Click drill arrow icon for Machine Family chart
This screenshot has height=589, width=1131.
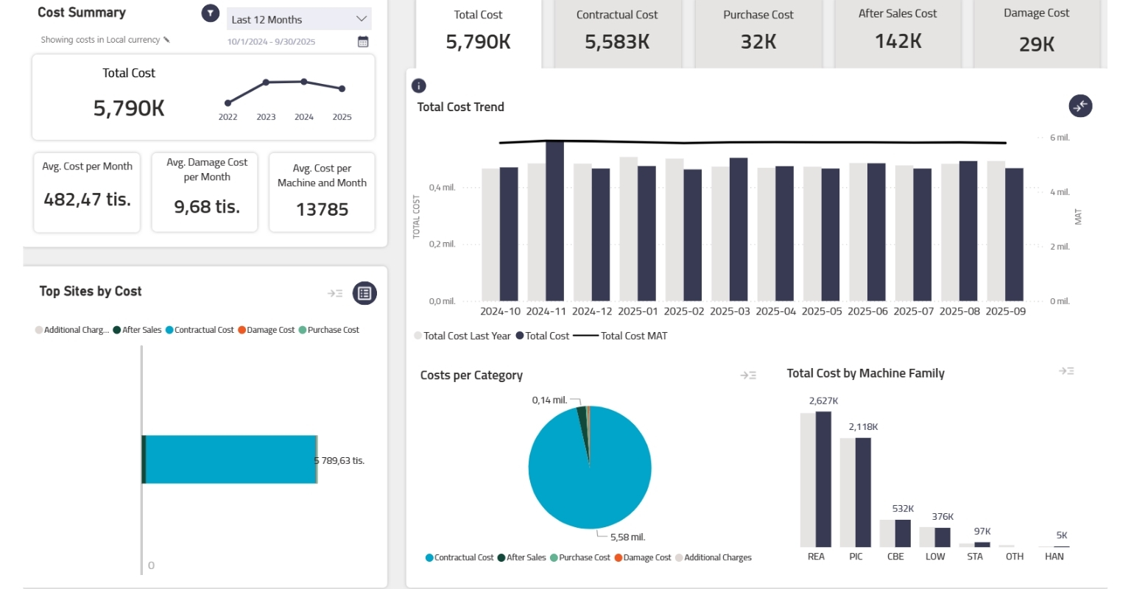coord(1066,371)
